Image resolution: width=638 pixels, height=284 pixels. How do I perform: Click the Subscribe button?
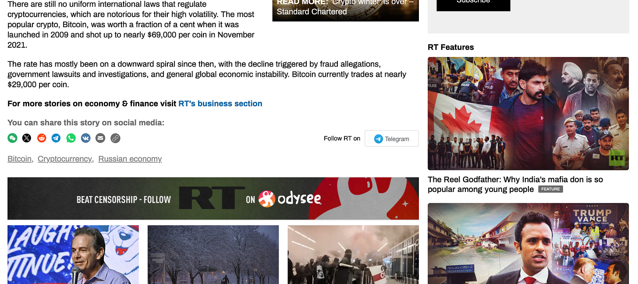click(x=473, y=4)
